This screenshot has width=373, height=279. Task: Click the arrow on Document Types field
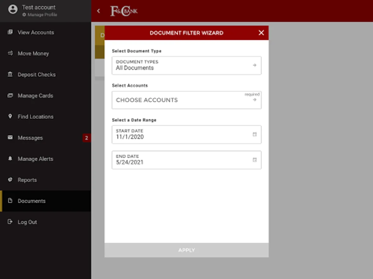click(x=255, y=65)
